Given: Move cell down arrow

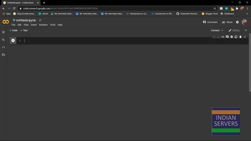Looking at the screenshot, I should click(218, 37).
